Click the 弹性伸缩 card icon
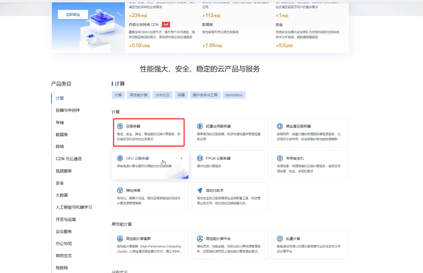Screen dimensions: 423x273 120,191
